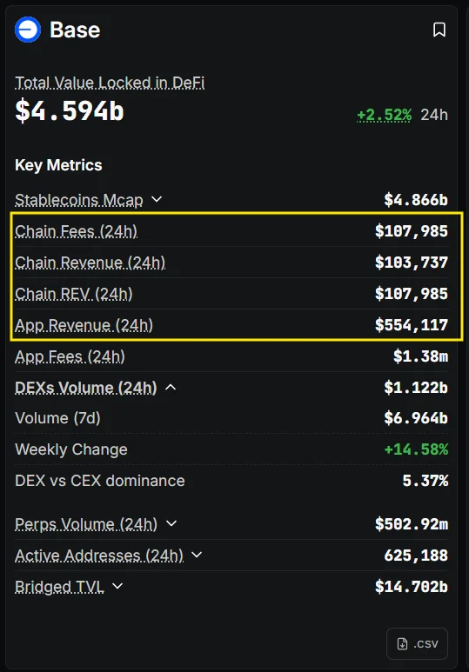
Task: Click the Perps Volume (24h) label
Action: pyautogui.click(x=86, y=523)
